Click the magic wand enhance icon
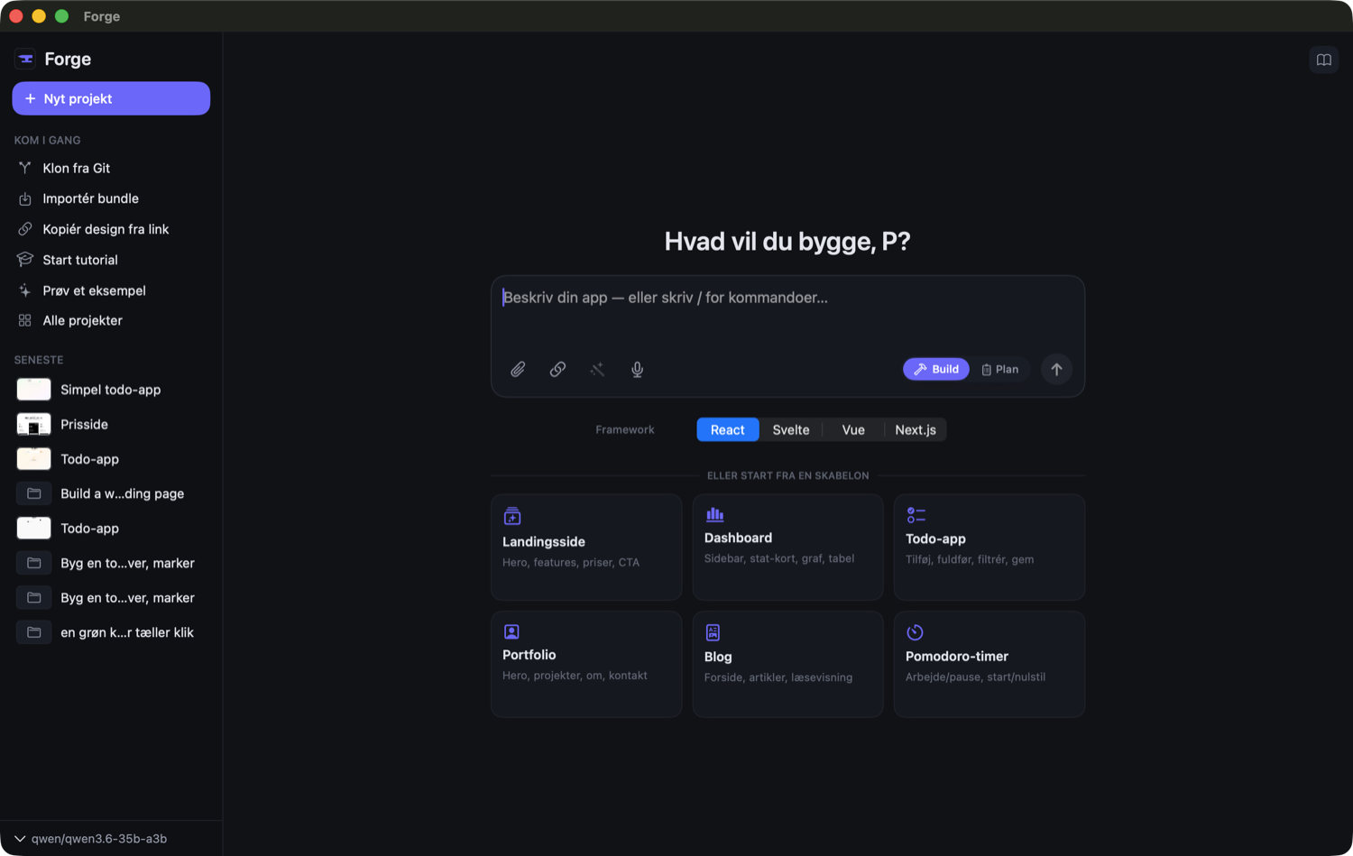Viewport: 1353px width, 856px height. pos(597,369)
